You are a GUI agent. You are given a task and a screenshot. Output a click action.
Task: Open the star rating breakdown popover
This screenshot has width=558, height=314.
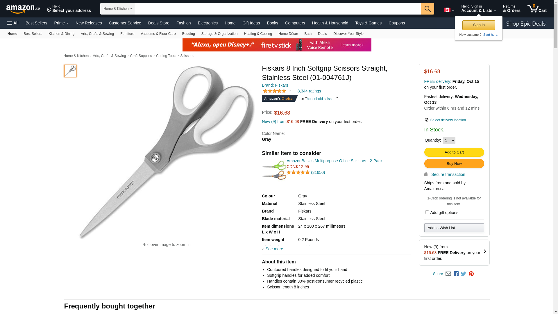point(277,91)
